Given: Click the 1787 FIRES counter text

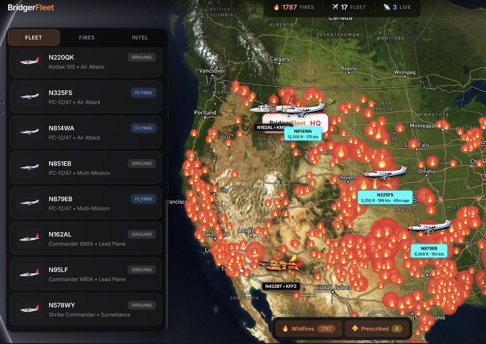Looking at the screenshot, I should click(x=298, y=7).
